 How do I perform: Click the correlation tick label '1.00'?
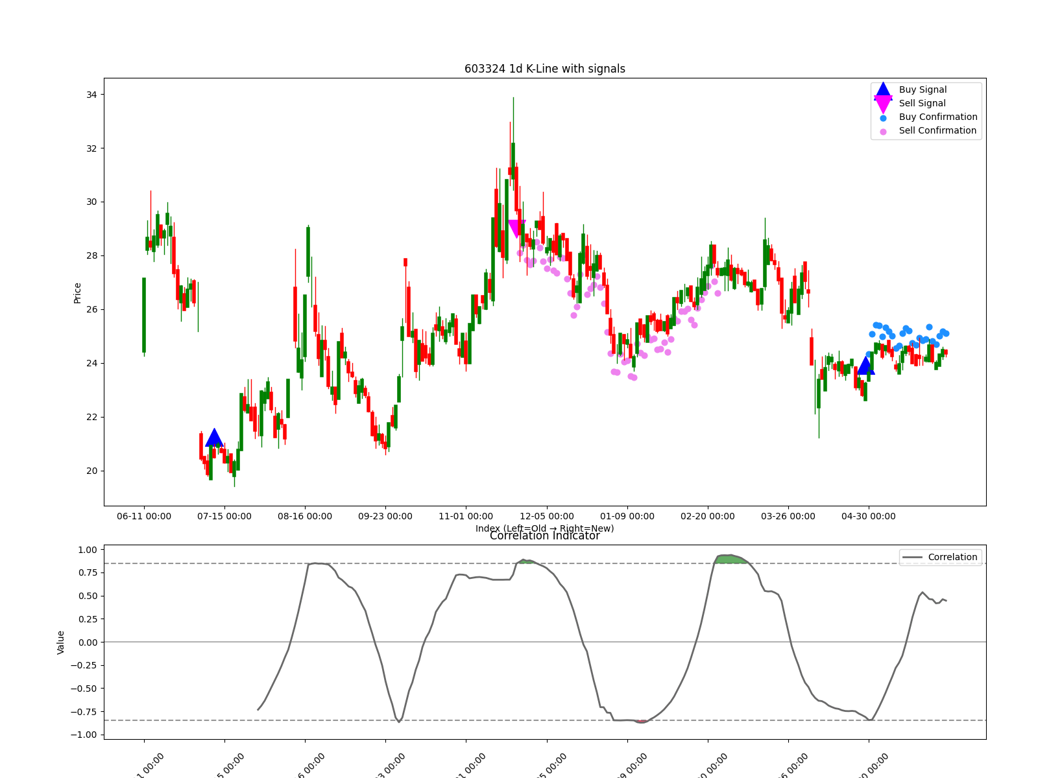[88, 550]
